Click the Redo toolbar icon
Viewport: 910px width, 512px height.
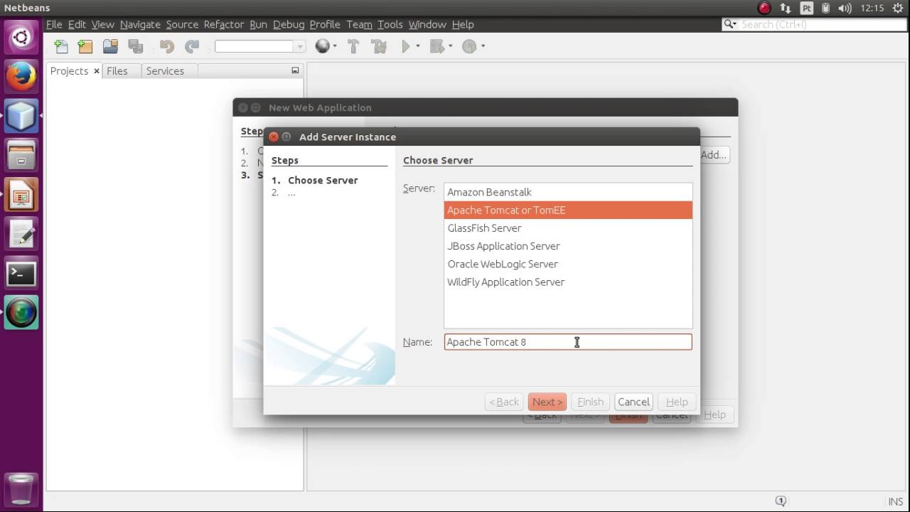point(192,46)
